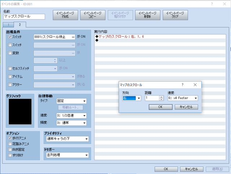Click OK in the マップのスクロール dialog

pos(161,107)
